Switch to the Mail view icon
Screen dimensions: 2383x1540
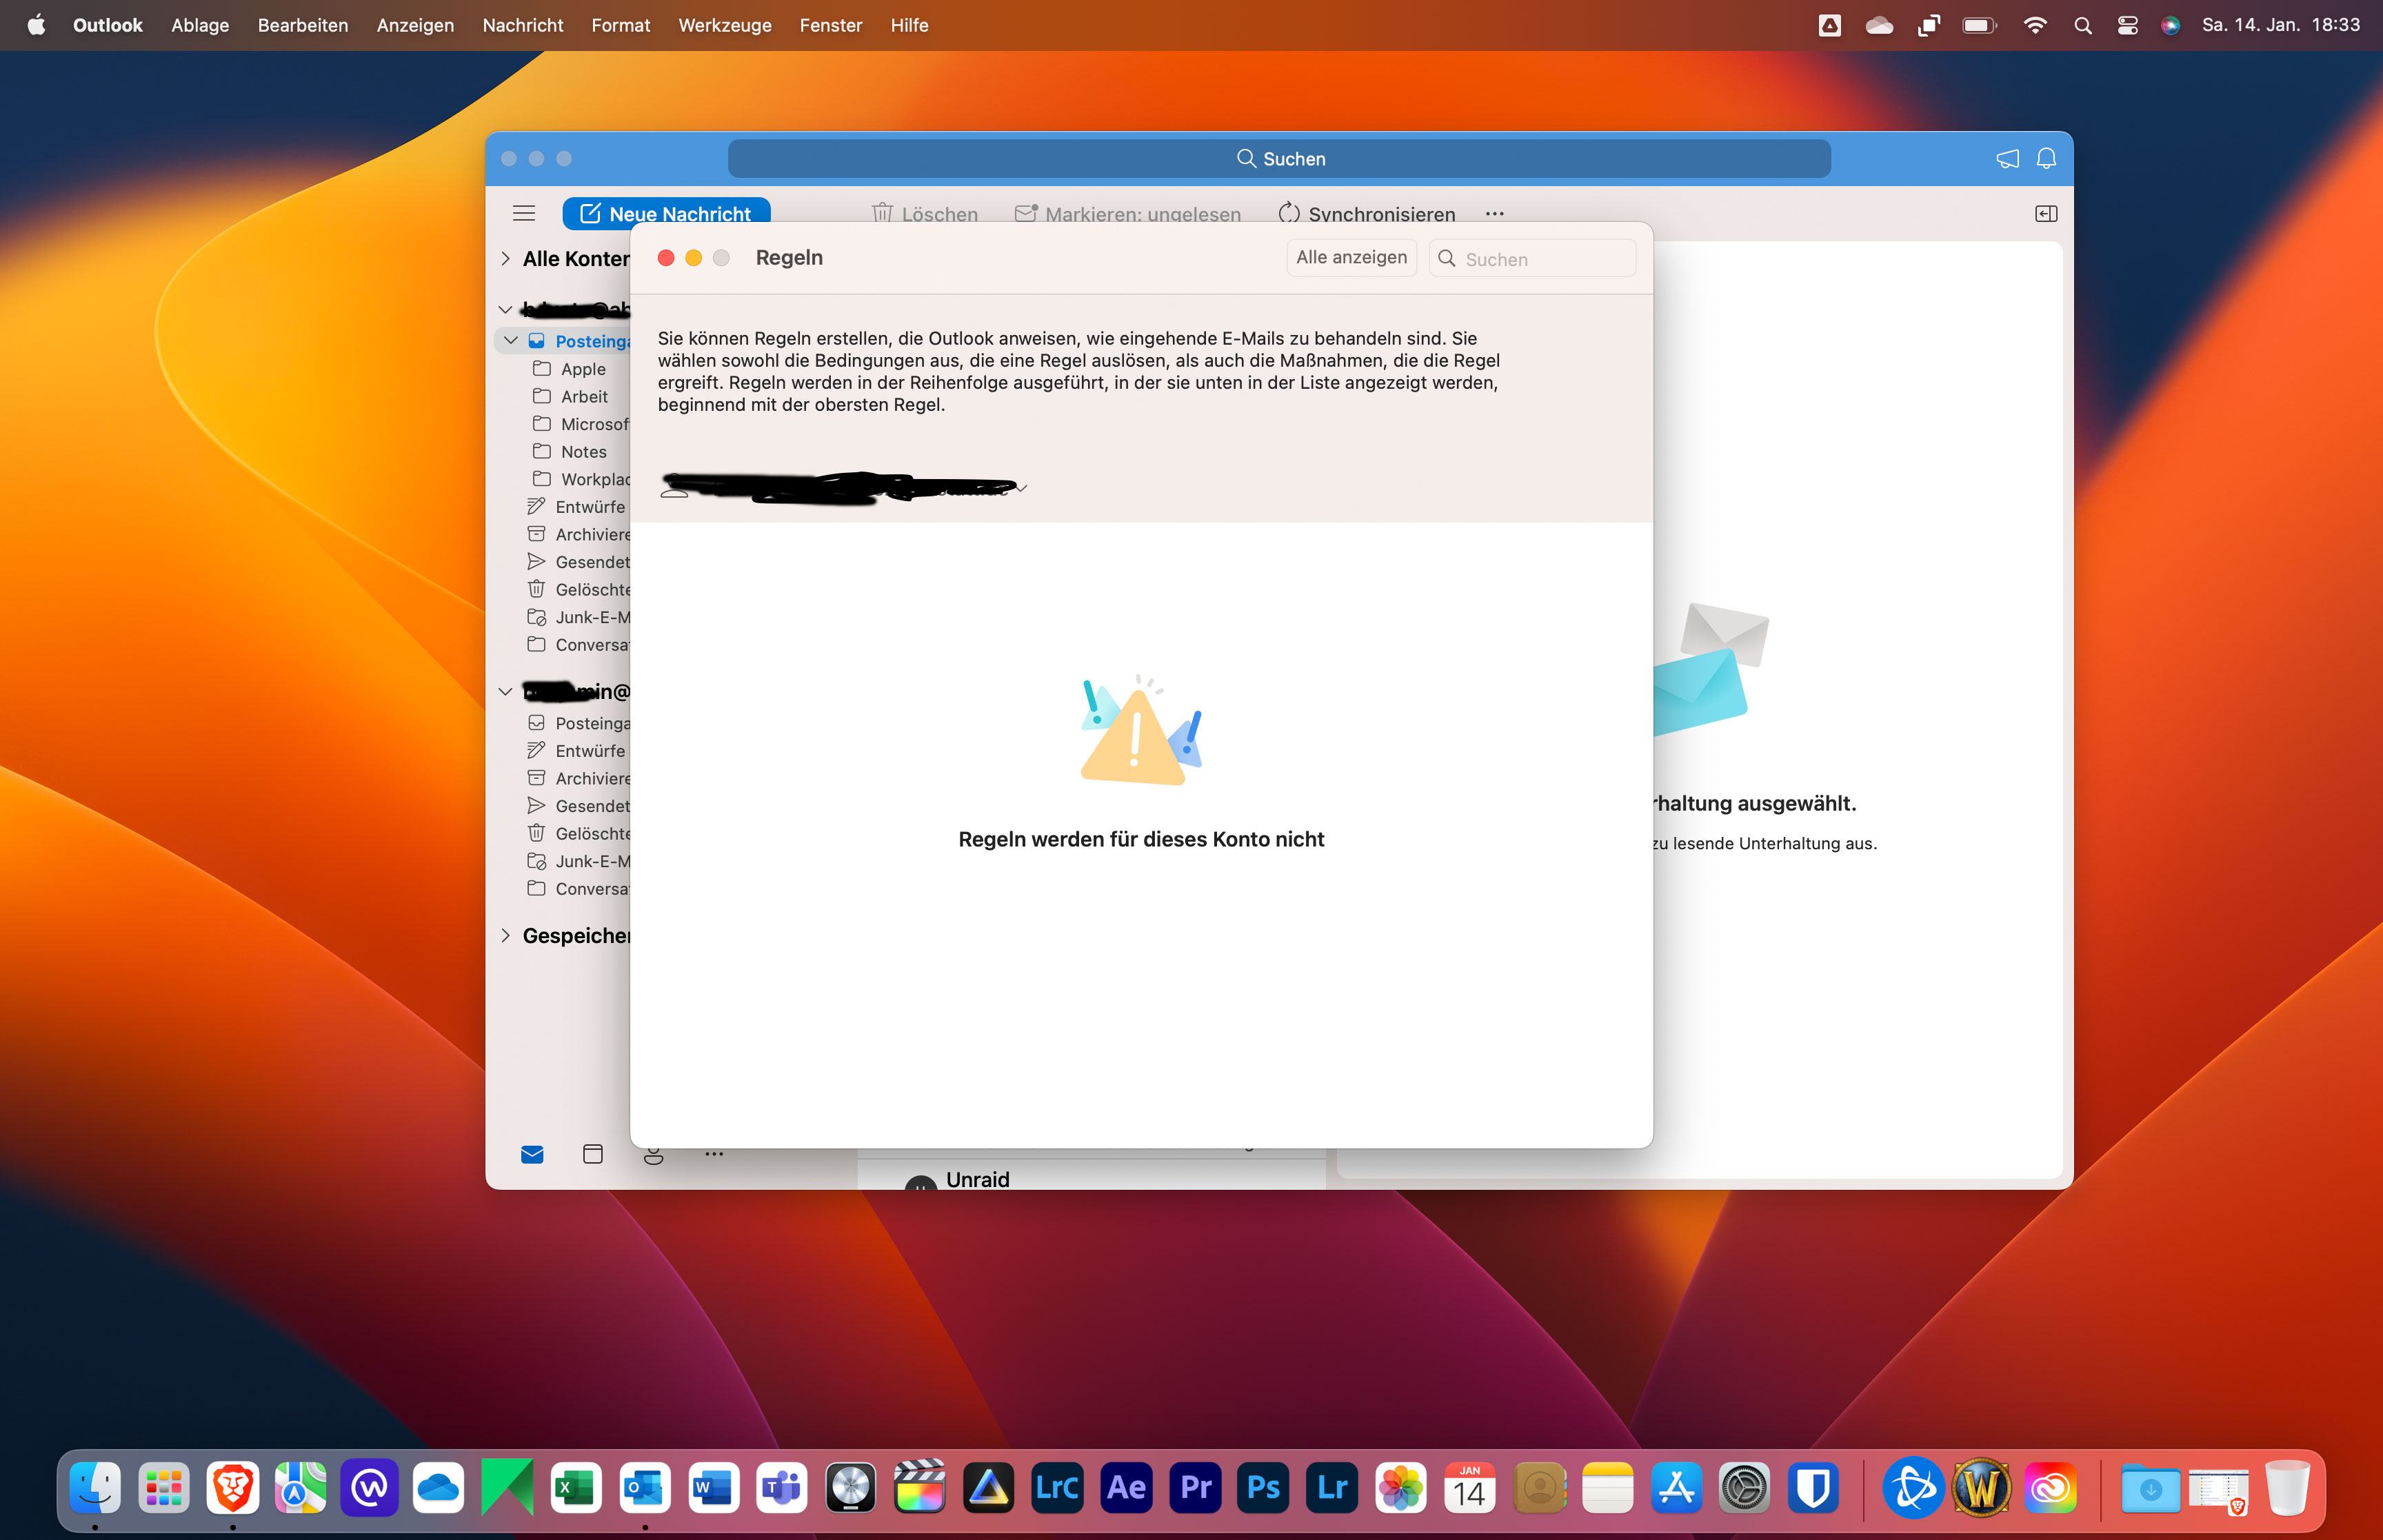[x=532, y=1155]
